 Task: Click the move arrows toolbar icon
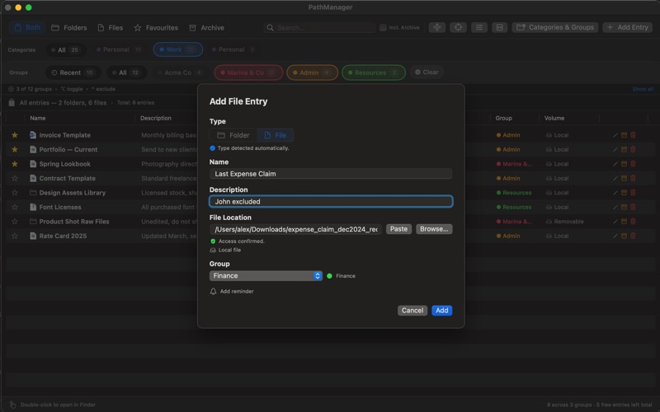(x=437, y=27)
